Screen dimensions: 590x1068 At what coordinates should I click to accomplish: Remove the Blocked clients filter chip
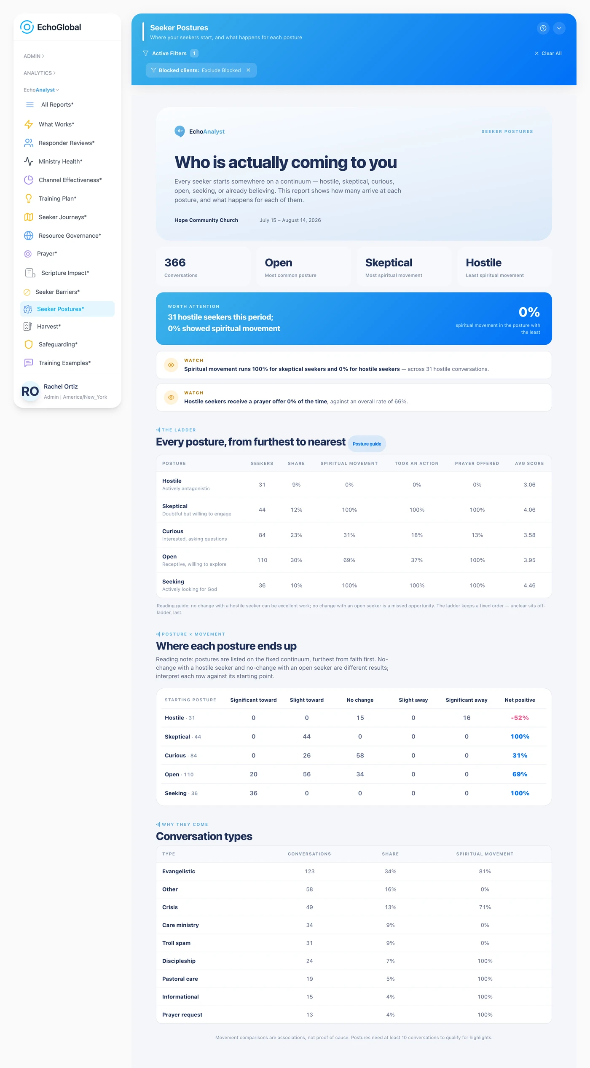click(249, 70)
